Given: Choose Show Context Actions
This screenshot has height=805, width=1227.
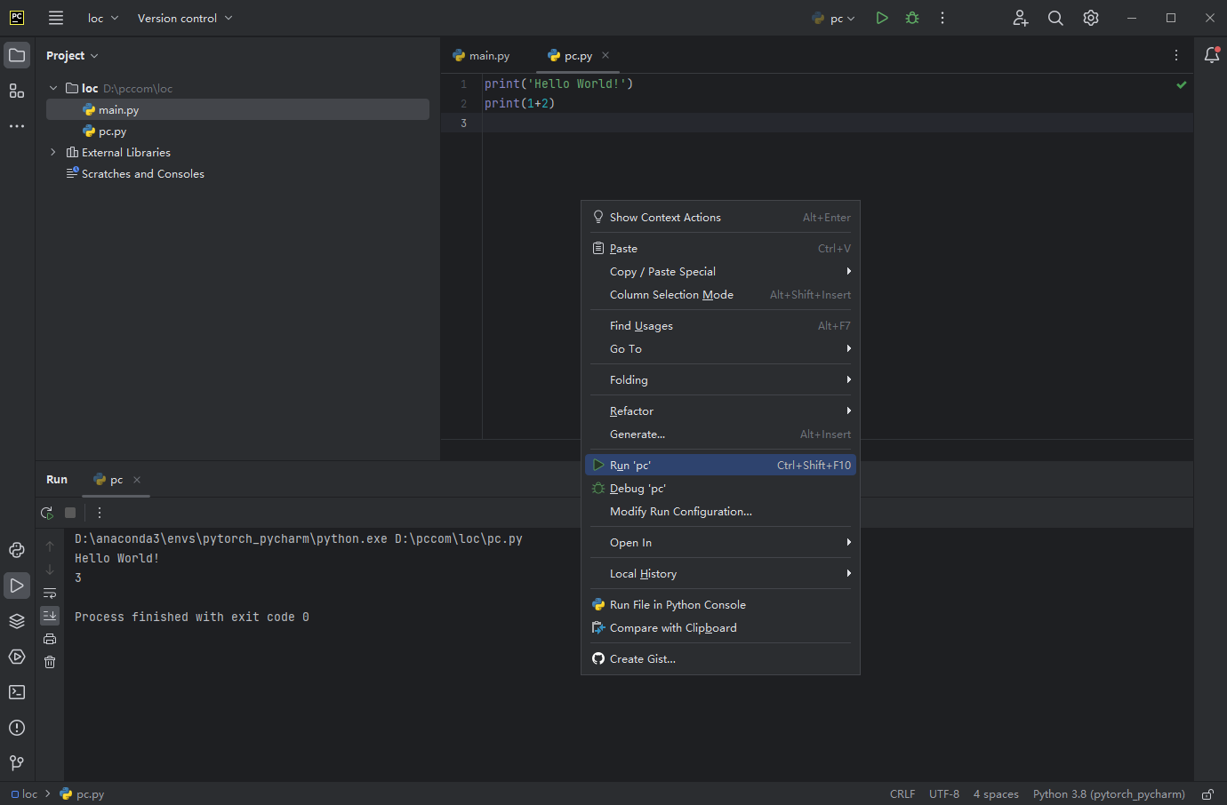Looking at the screenshot, I should (x=720, y=218).
